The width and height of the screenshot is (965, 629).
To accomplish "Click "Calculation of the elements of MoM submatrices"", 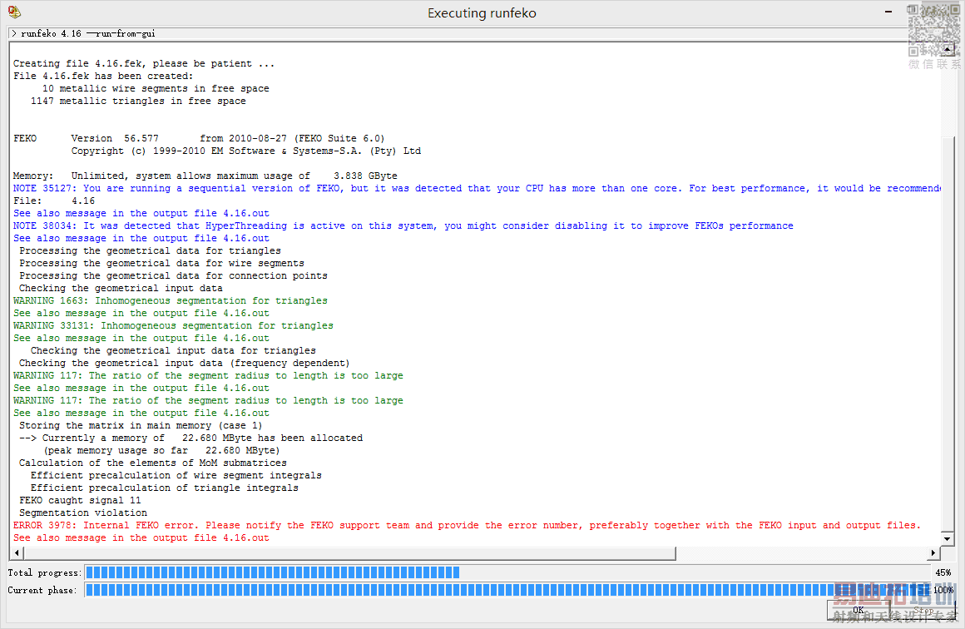I will 152,463.
